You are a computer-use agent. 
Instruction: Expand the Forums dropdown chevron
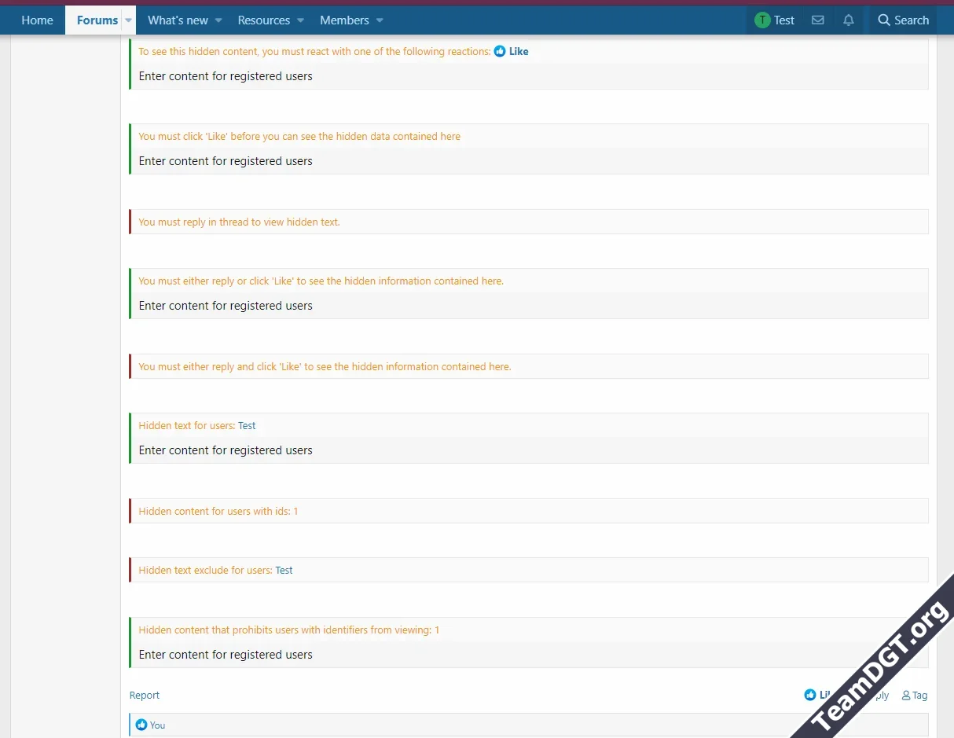click(x=128, y=20)
